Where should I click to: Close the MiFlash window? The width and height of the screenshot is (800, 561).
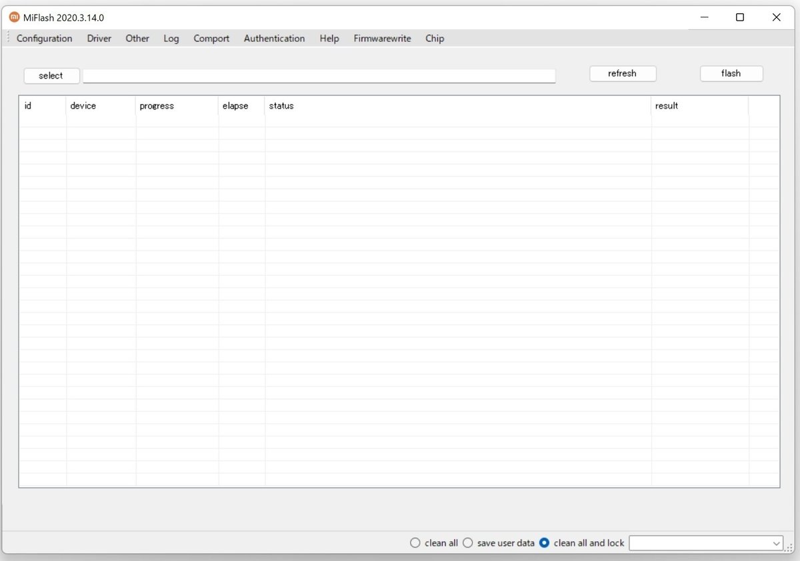pyautogui.click(x=776, y=17)
